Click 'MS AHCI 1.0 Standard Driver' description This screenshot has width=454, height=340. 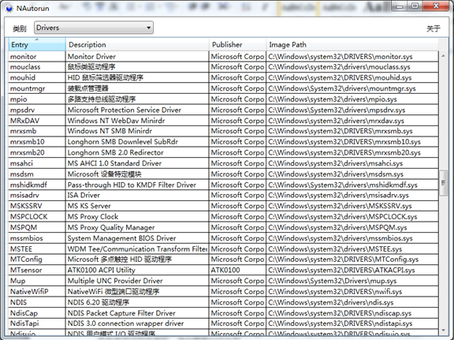(x=114, y=163)
